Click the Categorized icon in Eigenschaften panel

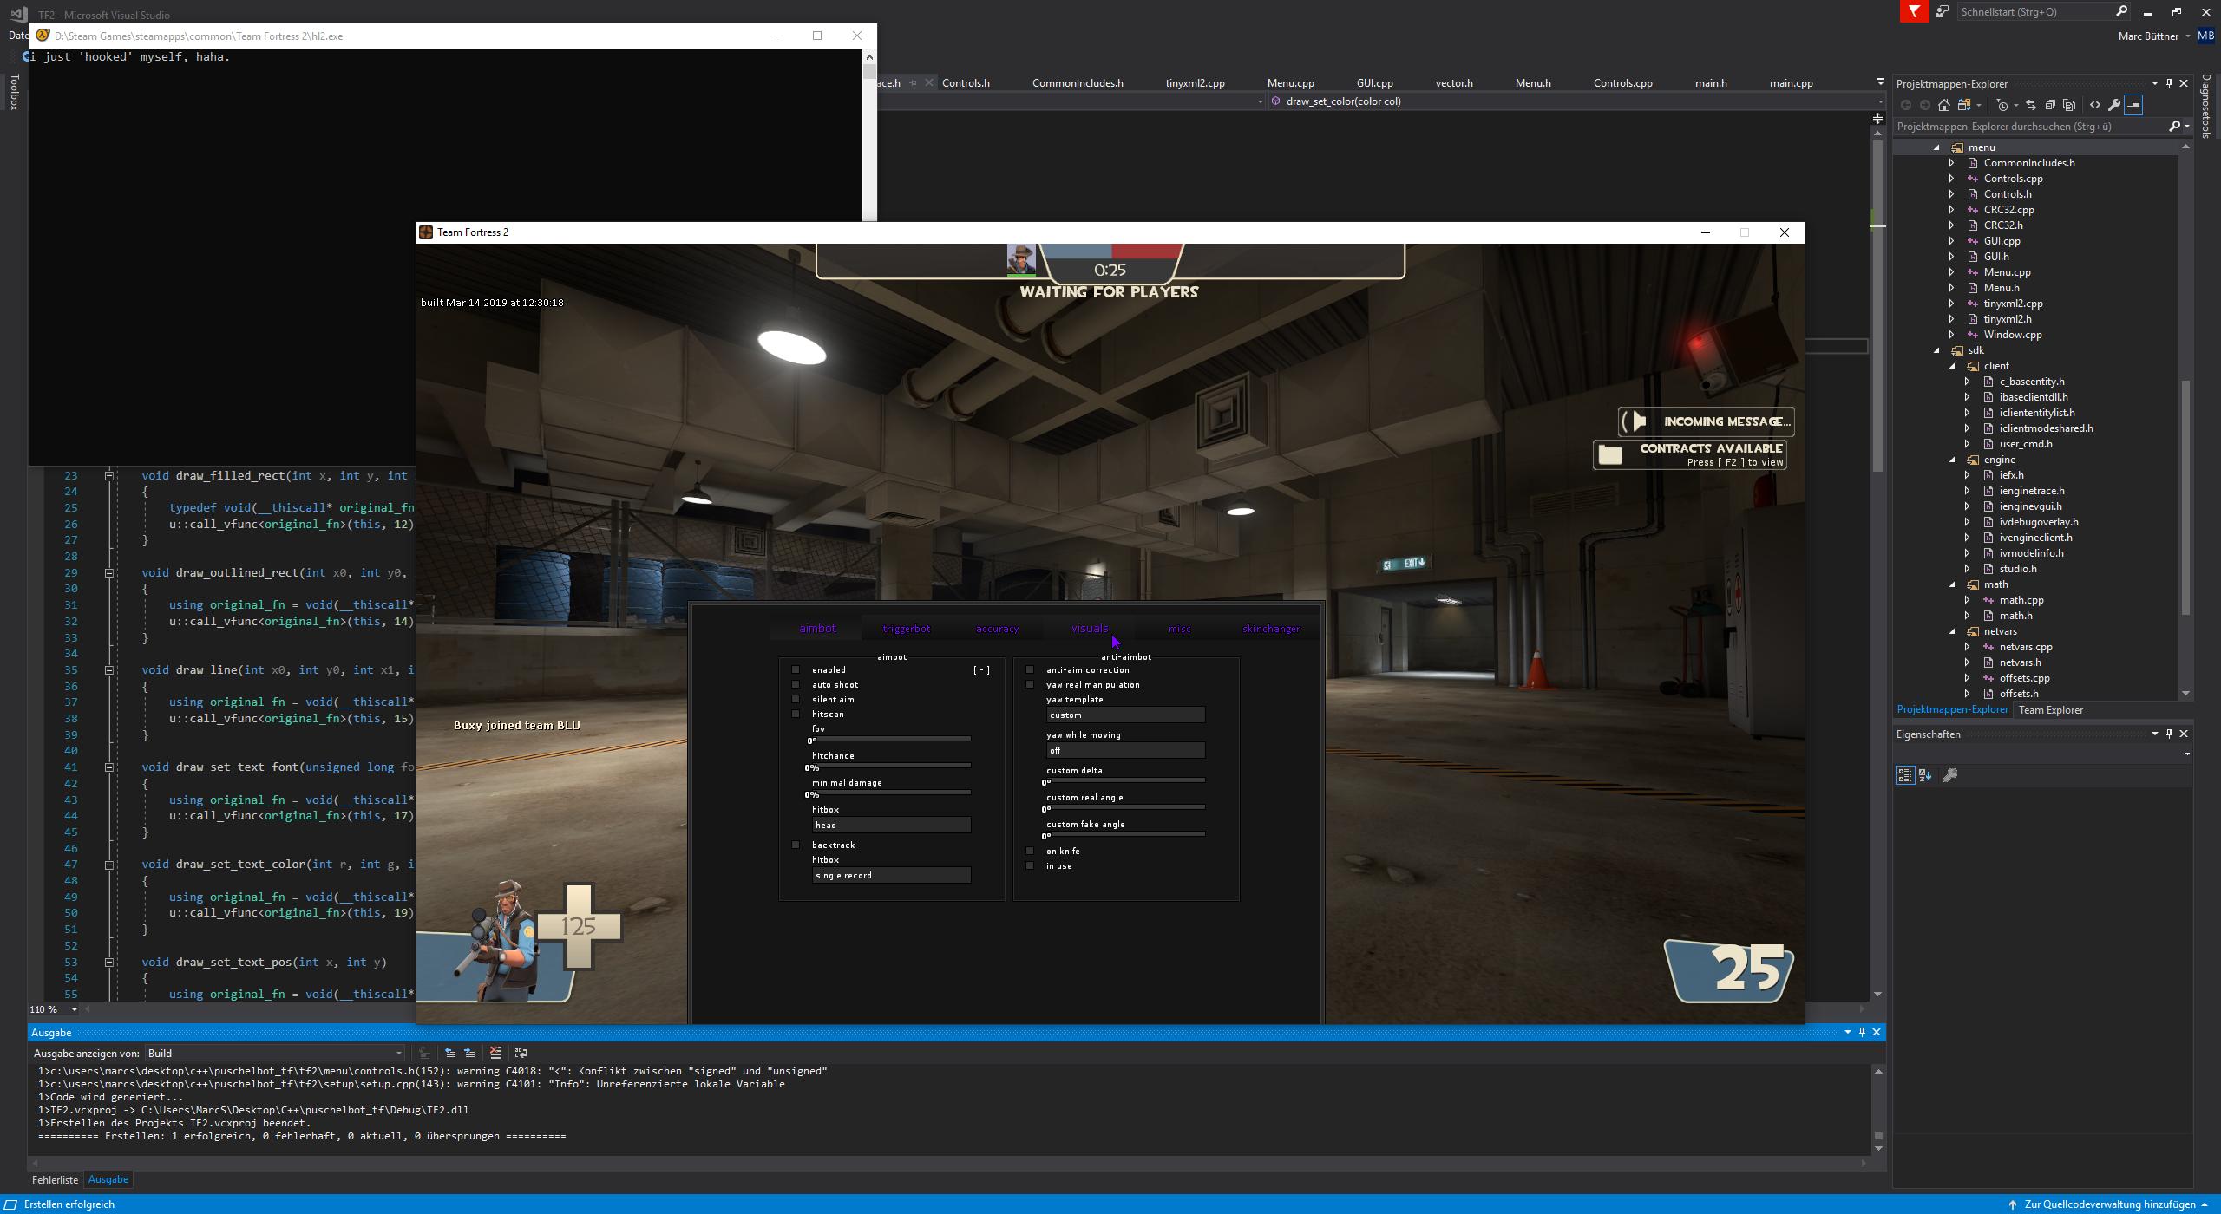click(1906, 774)
